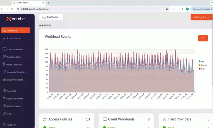Open the Administration gear item
This screenshot has height=128, width=213.
click(x=4, y=106)
